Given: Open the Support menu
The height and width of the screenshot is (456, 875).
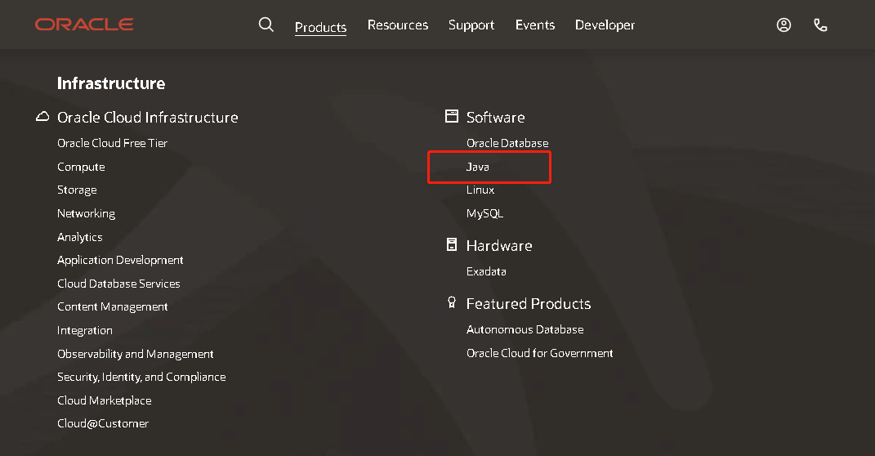Looking at the screenshot, I should [x=471, y=25].
